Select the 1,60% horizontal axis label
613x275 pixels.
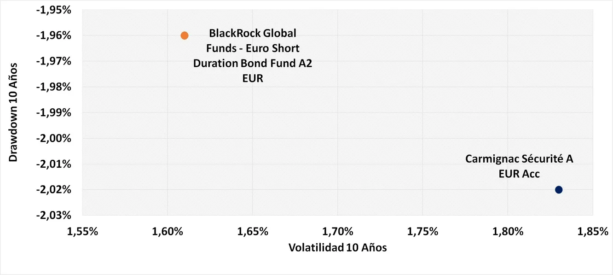[168, 231]
